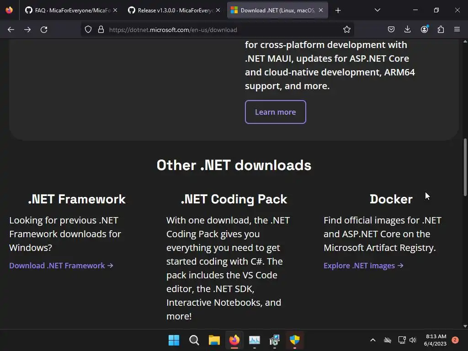
Task: Open the Firefox account icon
Action: pos(424,30)
